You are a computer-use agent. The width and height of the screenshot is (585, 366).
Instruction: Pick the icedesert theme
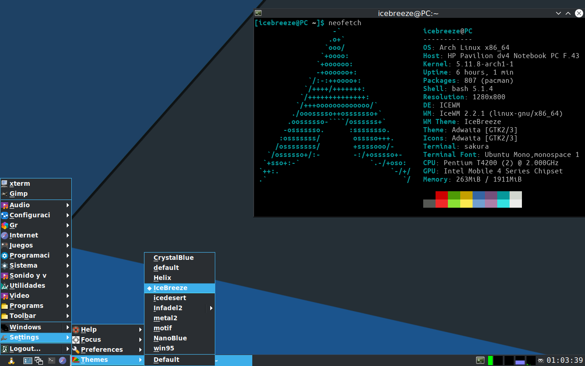click(x=180, y=298)
